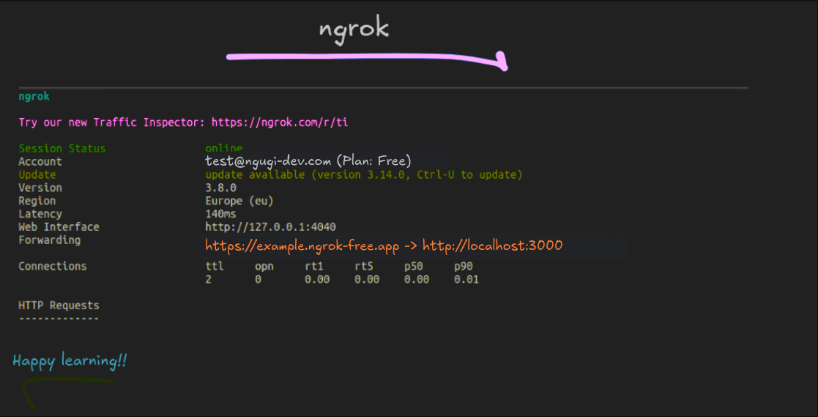Screen dimensions: 818x417
Task: Click the ttl column header
Action: pos(214,266)
